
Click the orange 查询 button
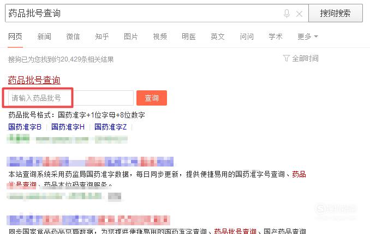pos(152,98)
